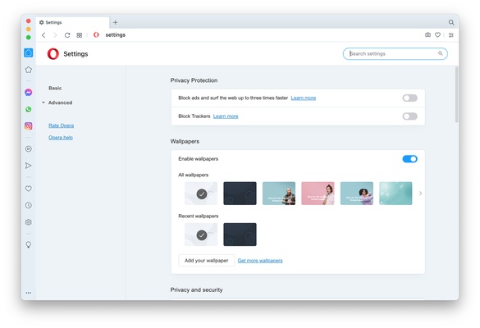480x328 pixels.
Task: Open History clock icon in sidebar
Action: click(29, 205)
